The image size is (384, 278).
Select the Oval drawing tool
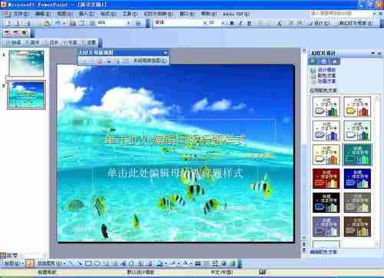[98, 263]
